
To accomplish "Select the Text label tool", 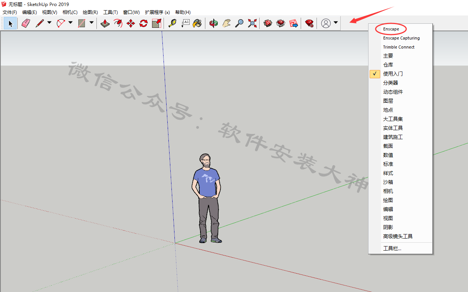I will (x=185, y=23).
